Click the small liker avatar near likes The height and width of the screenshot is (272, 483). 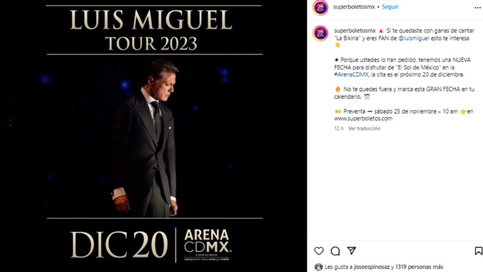pyautogui.click(x=318, y=267)
